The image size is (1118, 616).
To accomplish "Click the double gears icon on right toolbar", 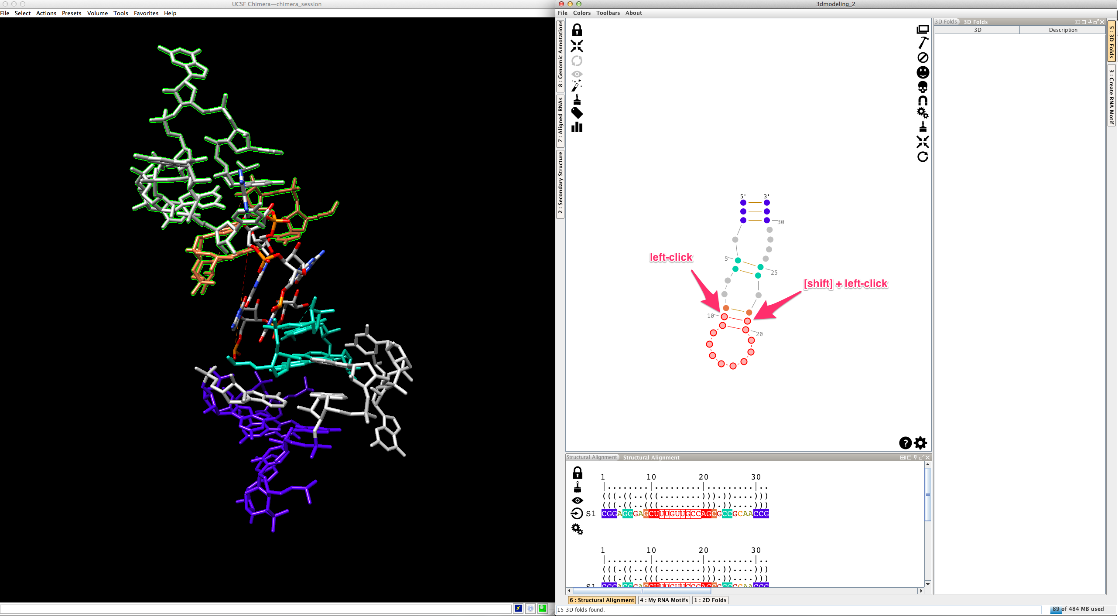I will click(923, 113).
